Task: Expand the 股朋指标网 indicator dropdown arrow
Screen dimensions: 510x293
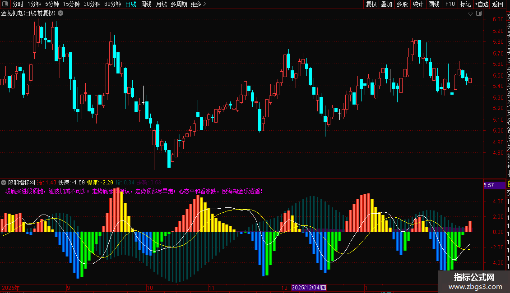Action: (x=4, y=183)
